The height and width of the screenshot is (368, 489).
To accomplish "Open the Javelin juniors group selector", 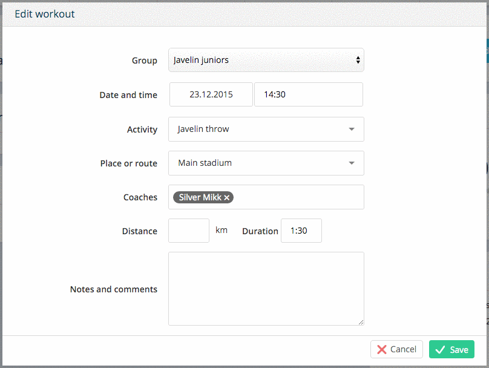I will [x=266, y=60].
